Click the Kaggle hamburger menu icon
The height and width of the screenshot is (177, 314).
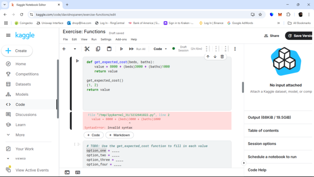[x=8, y=35]
